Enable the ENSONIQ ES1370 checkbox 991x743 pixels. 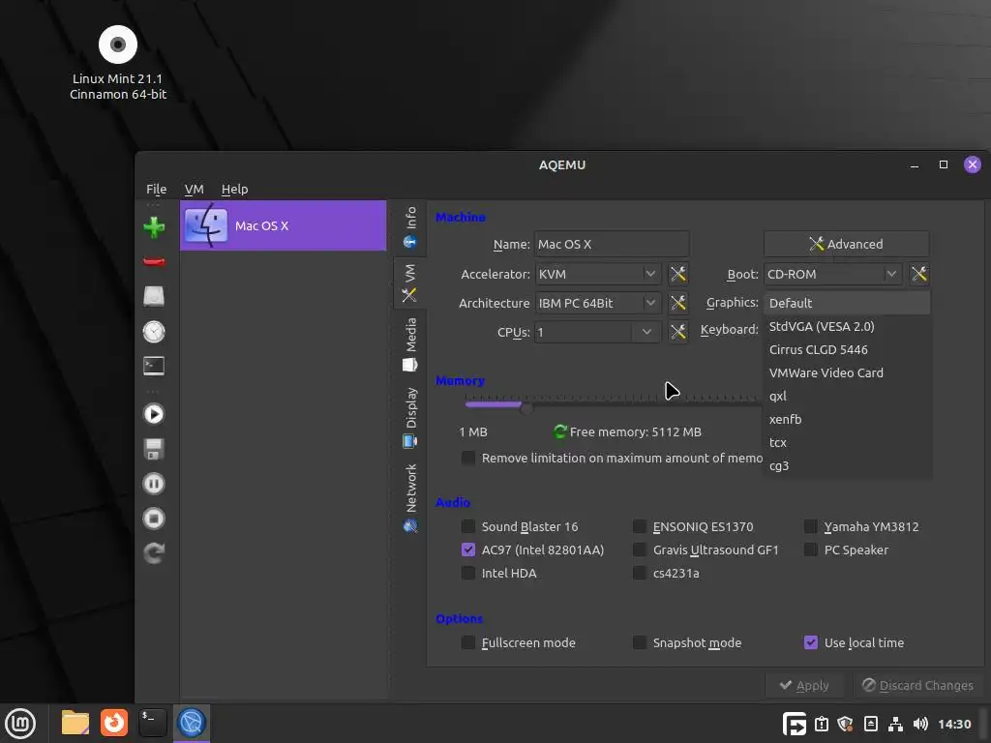pos(640,526)
